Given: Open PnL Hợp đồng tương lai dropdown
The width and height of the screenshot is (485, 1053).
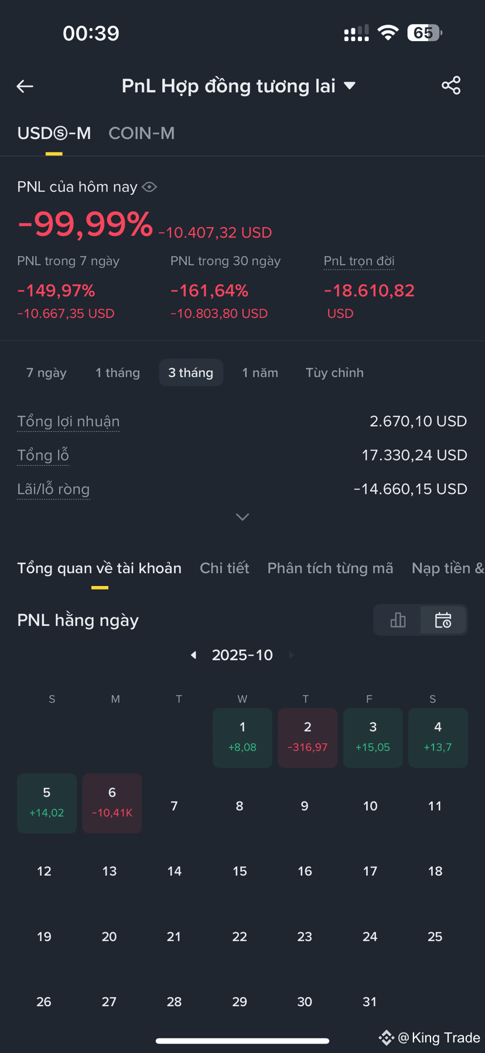Looking at the screenshot, I should (x=238, y=86).
